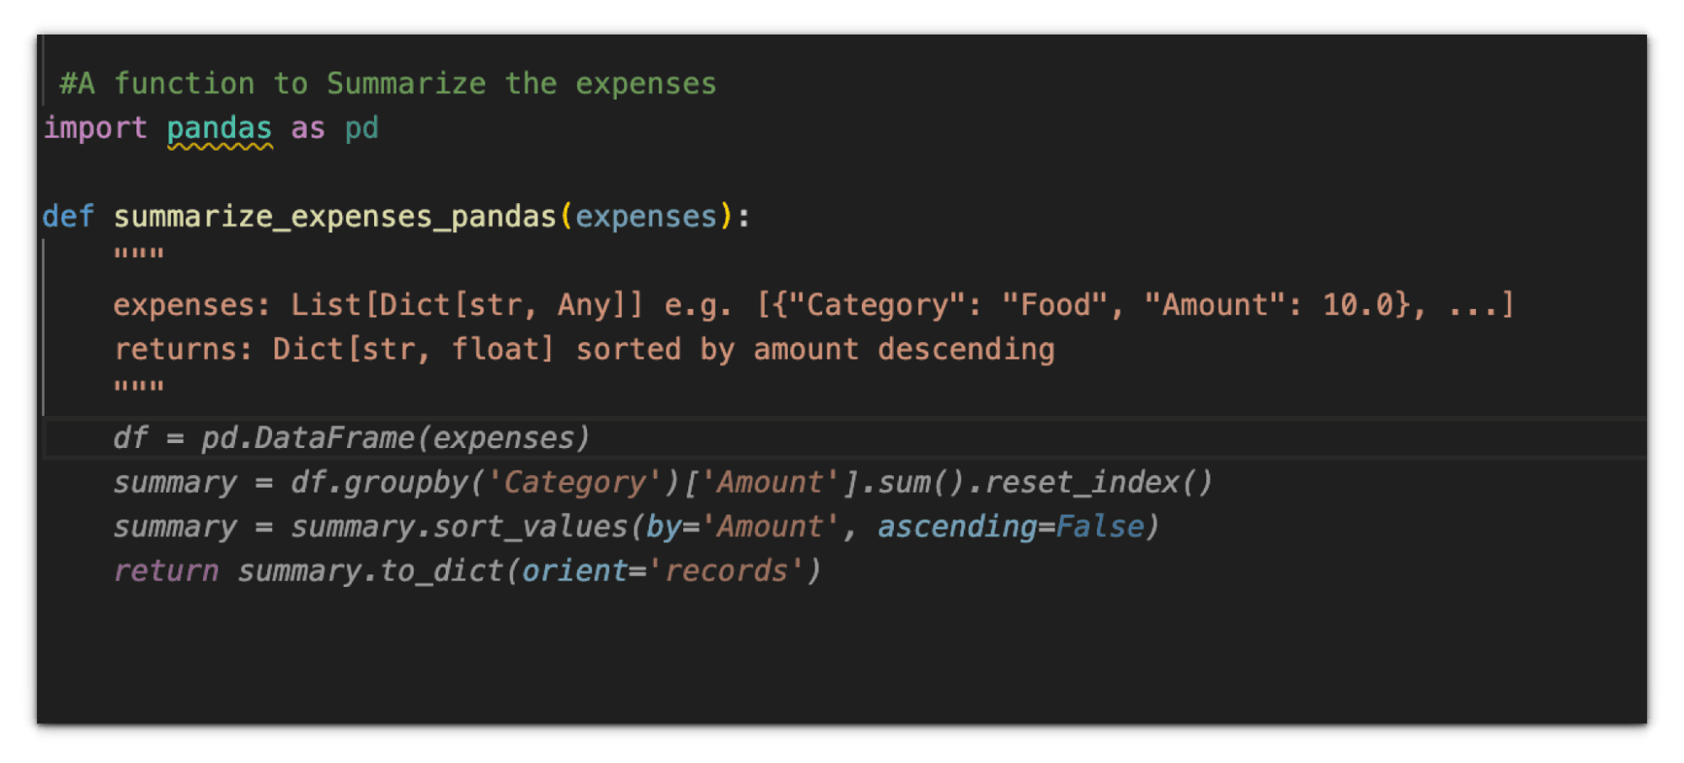
Task: Click the closing docstring triple quotes
Action: click(x=139, y=387)
